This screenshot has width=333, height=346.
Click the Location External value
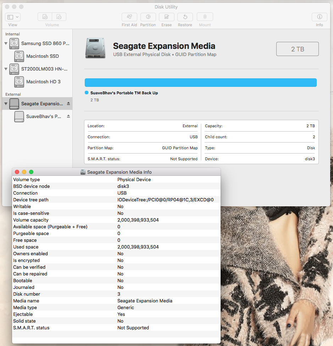(x=190, y=126)
